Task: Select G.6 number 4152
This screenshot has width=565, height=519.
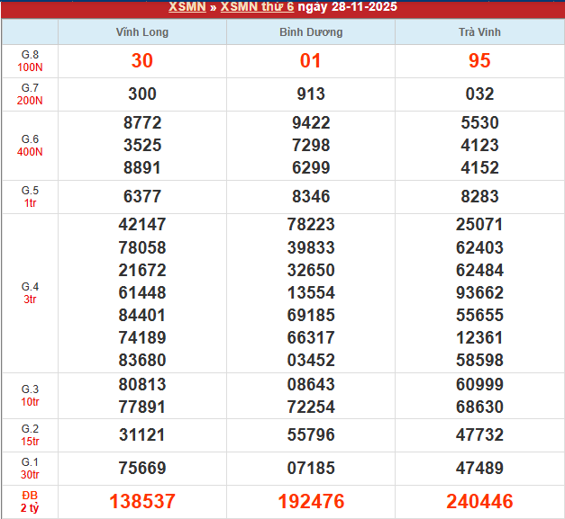Action: pyautogui.click(x=479, y=167)
